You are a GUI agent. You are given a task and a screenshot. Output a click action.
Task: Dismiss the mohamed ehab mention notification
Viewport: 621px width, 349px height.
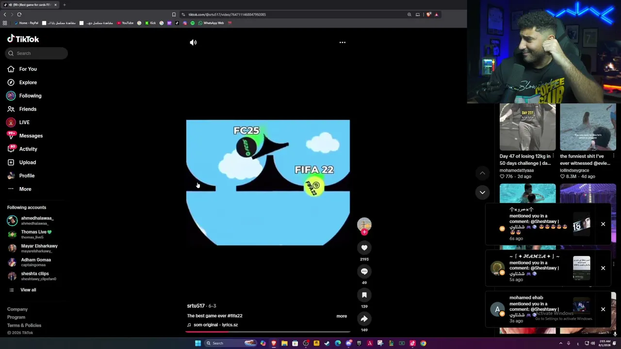coord(603,309)
